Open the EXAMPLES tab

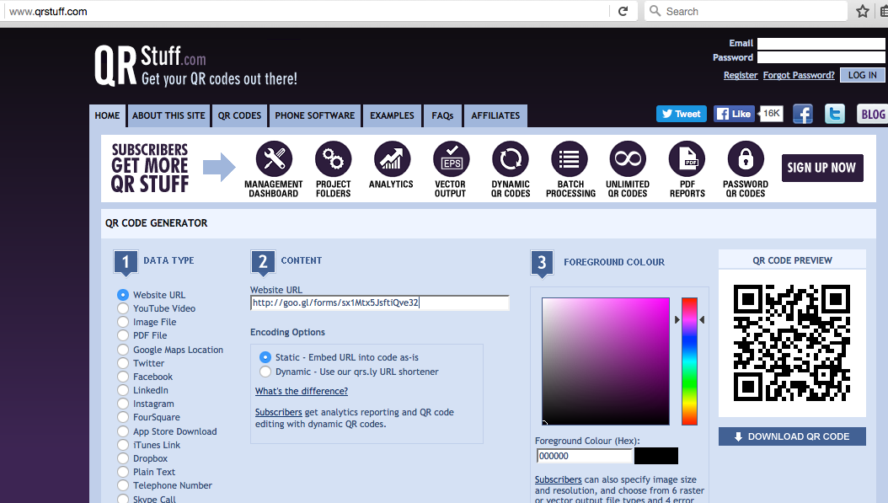(x=392, y=115)
